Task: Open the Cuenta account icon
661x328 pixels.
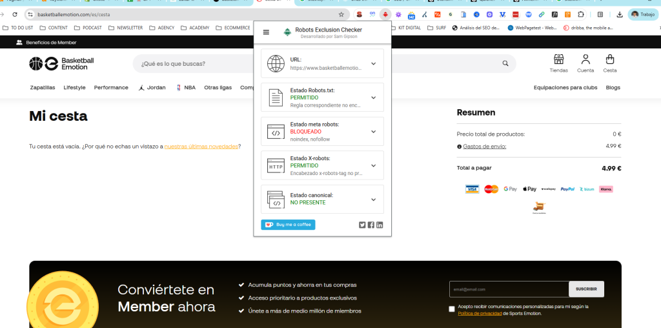Action: click(585, 59)
